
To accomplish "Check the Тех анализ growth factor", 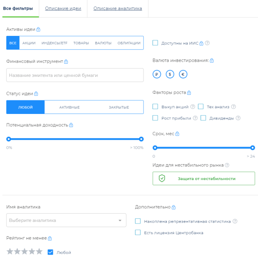I will coord(201,107).
